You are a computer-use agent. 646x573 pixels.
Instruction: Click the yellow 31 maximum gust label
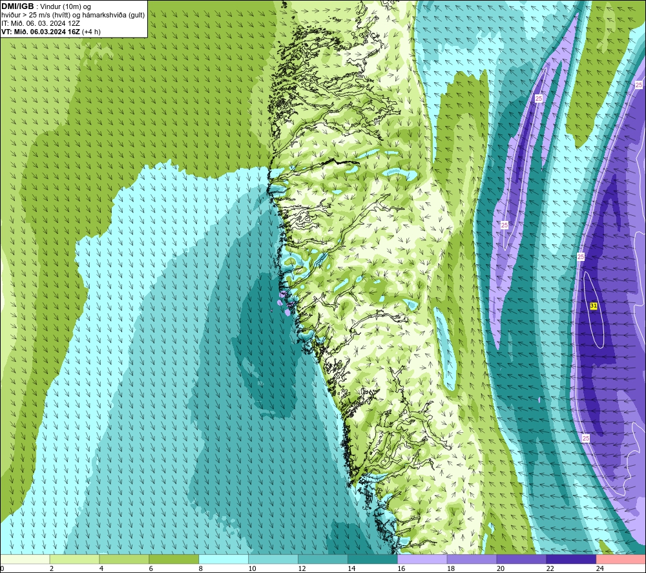point(594,306)
